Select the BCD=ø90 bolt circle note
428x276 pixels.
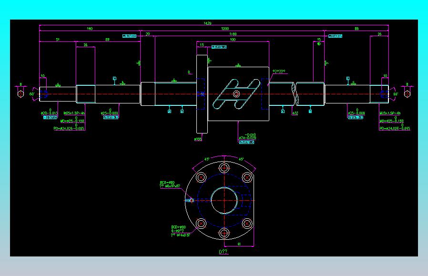pos(179,227)
